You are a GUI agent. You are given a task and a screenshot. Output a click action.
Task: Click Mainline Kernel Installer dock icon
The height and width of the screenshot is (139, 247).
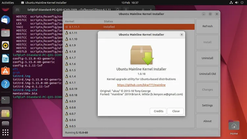pyautogui.click(x=6, y=113)
